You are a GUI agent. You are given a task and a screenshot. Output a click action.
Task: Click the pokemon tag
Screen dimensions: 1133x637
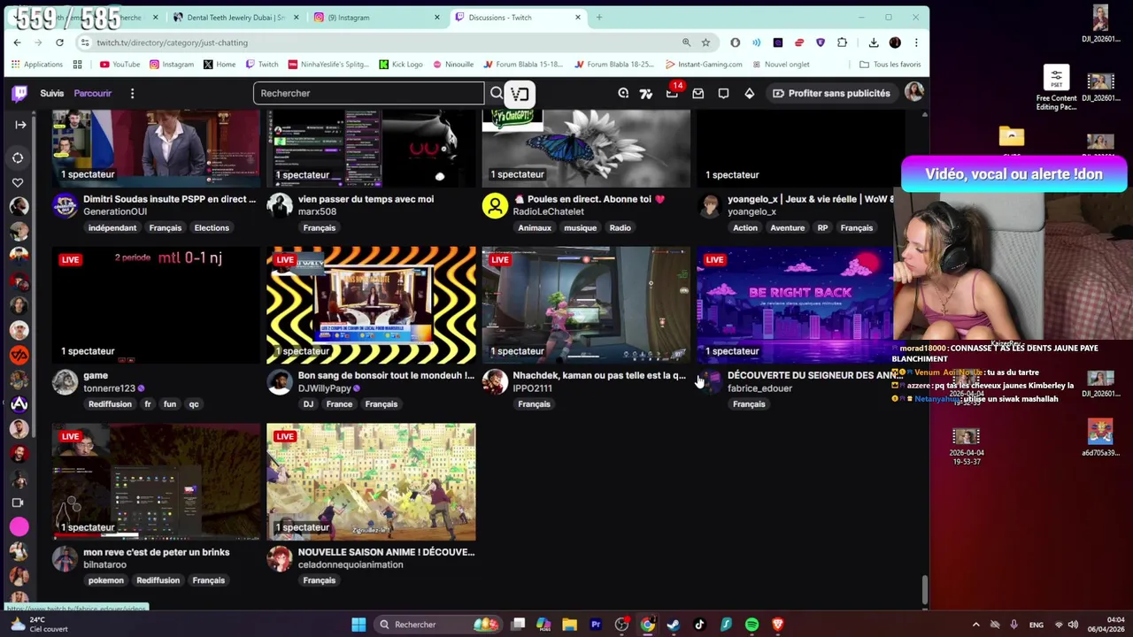[105, 580]
